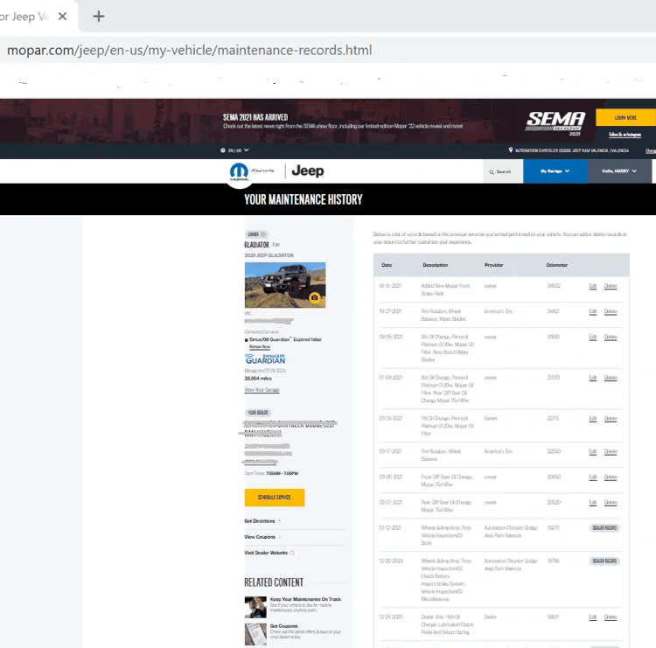Image resolution: width=656 pixels, height=648 pixels.
Task: Click Dealer Record badge for 12-28-2020
Action: point(604,561)
